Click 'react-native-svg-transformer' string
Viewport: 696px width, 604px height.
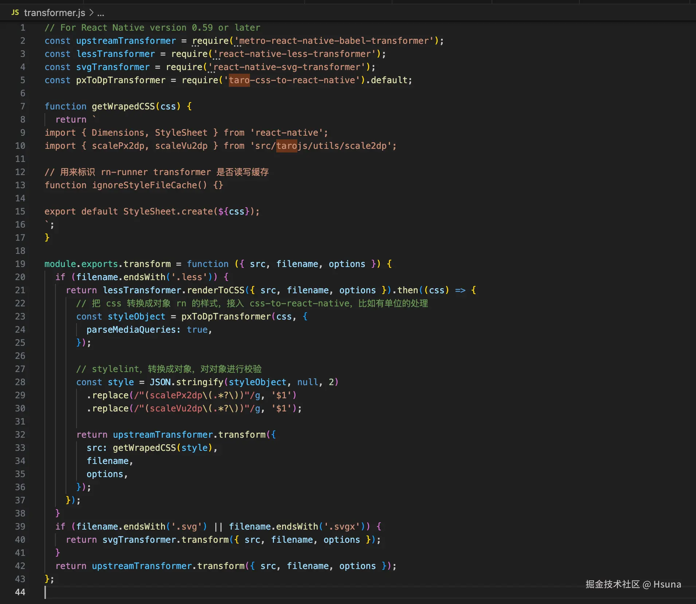click(287, 67)
